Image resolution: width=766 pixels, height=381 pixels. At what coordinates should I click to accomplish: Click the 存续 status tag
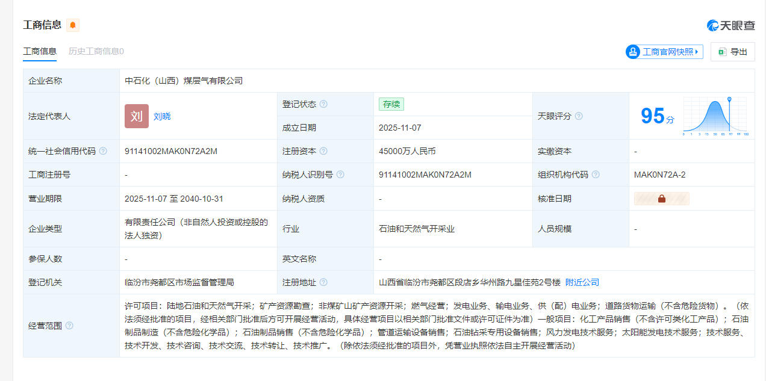[x=391, y=104]
